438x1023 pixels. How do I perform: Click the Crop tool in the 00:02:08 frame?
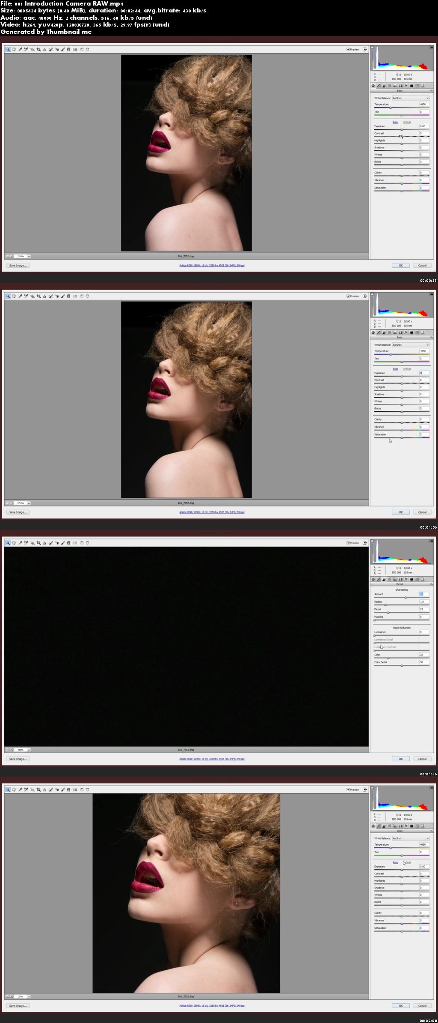[x=38, y=790]
